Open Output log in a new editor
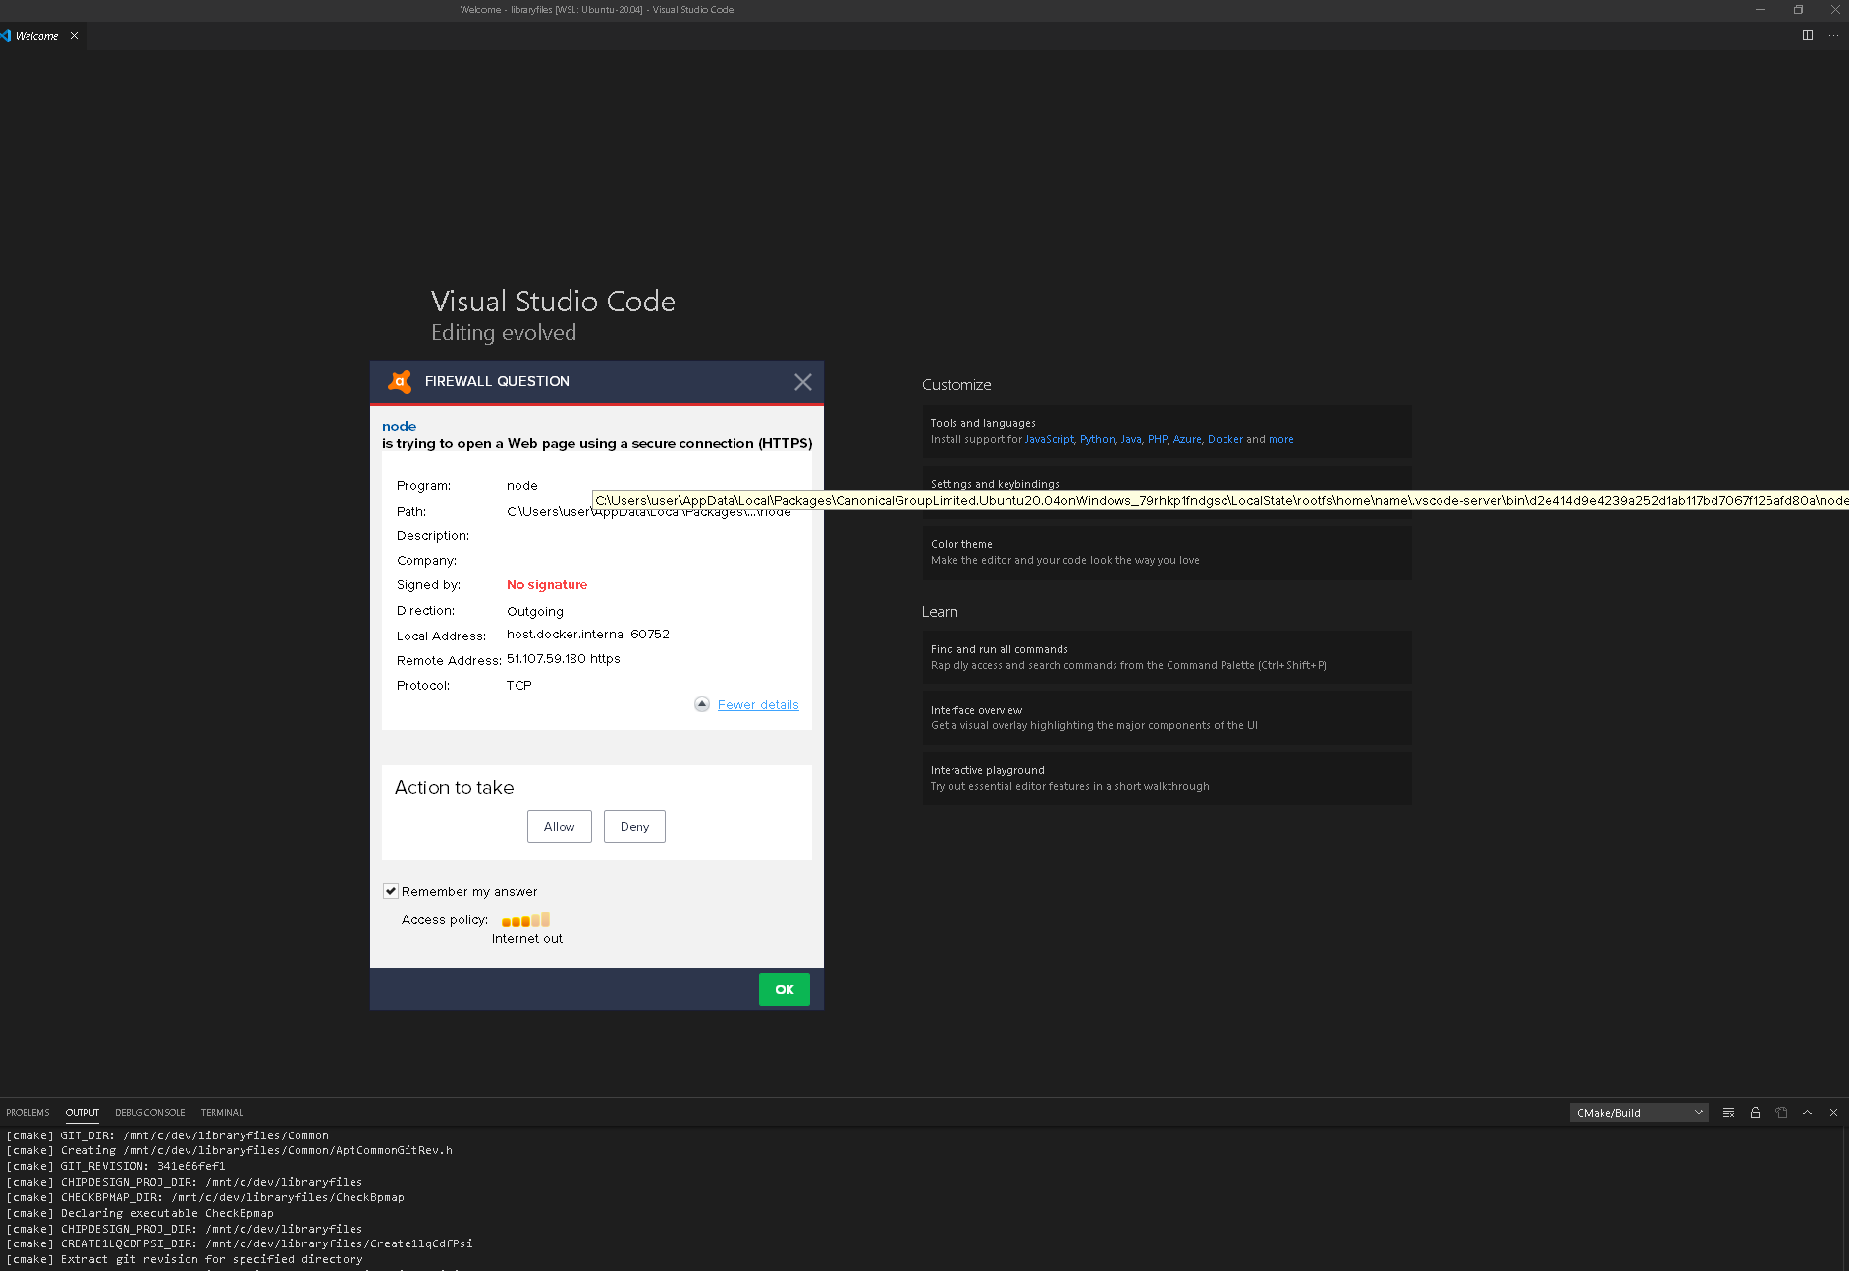 point(1781,1112)
